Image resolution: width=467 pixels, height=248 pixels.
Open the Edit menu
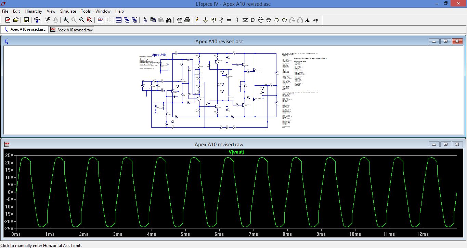pyautogui.click(x=16, y=11)
